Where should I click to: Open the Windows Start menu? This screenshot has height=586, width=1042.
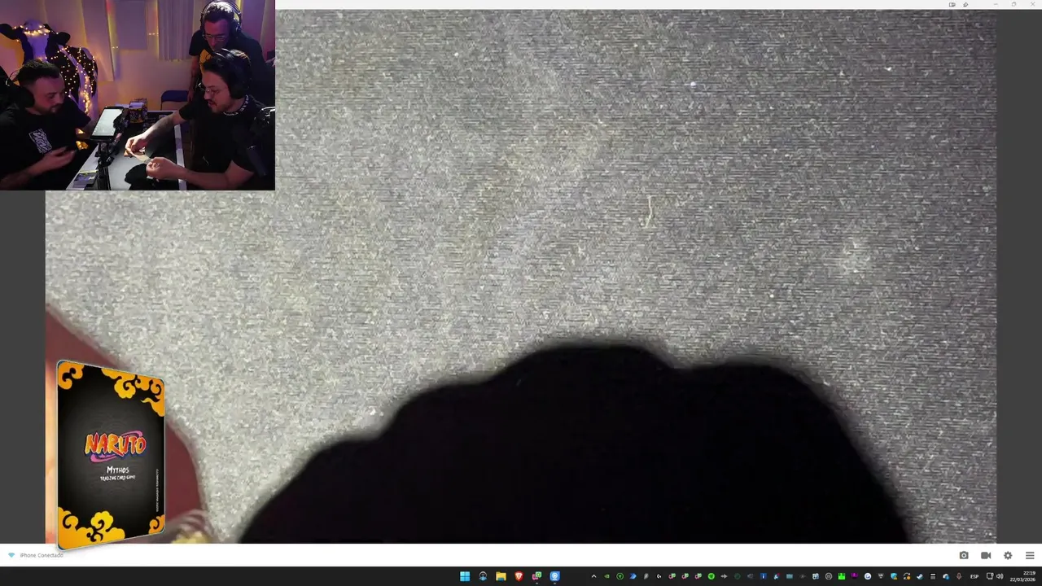(465, 576)
